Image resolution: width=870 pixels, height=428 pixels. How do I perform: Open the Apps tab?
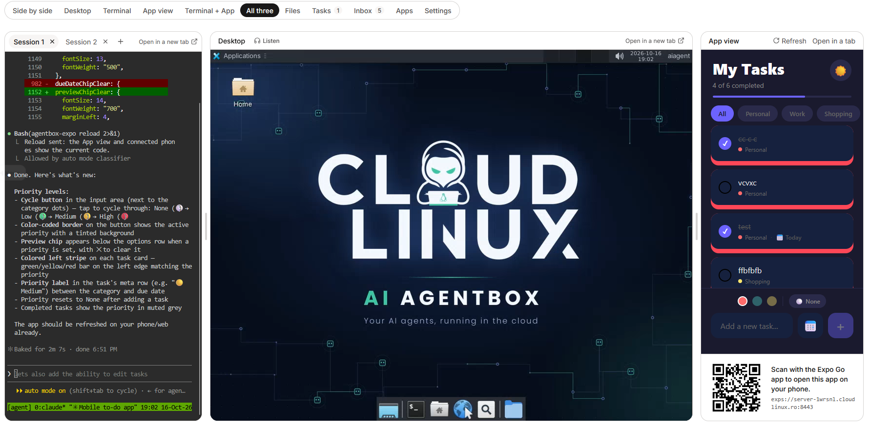pyautogui.click(x=404, y=11)
